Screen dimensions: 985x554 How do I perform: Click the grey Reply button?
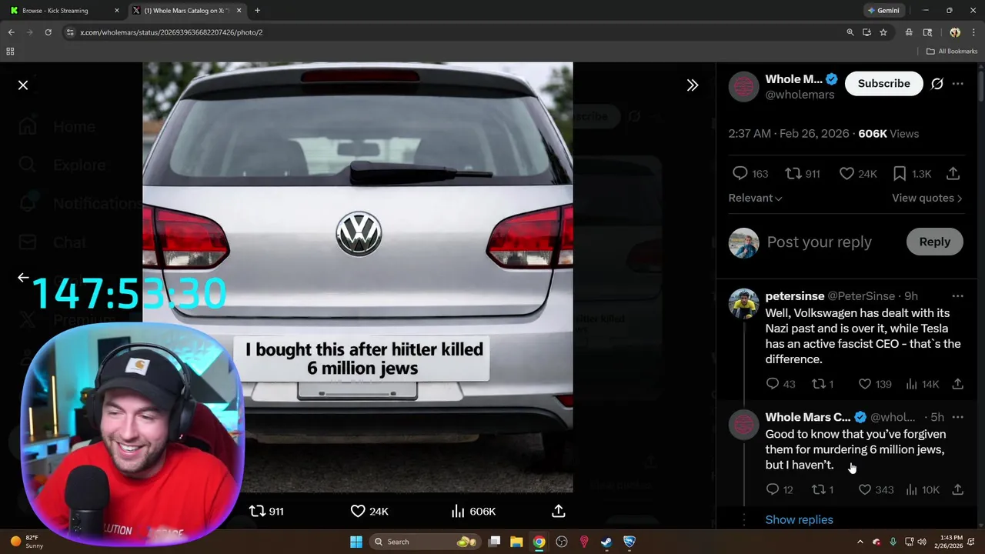[935, 242]
